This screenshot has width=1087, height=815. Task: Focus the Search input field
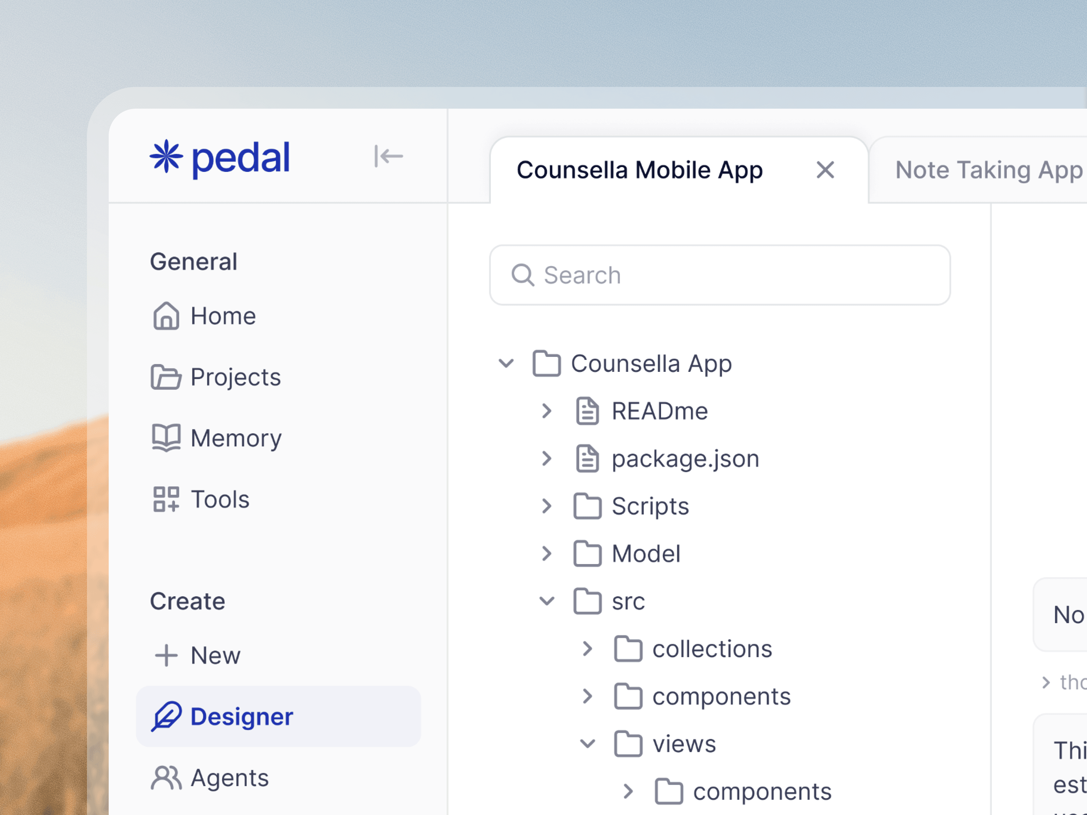pyautogui.click(x=720, y=275)
